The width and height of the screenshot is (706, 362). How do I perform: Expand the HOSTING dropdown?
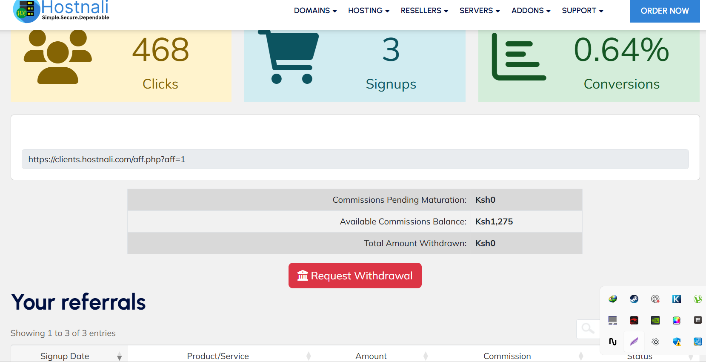(x=369, y=11)
